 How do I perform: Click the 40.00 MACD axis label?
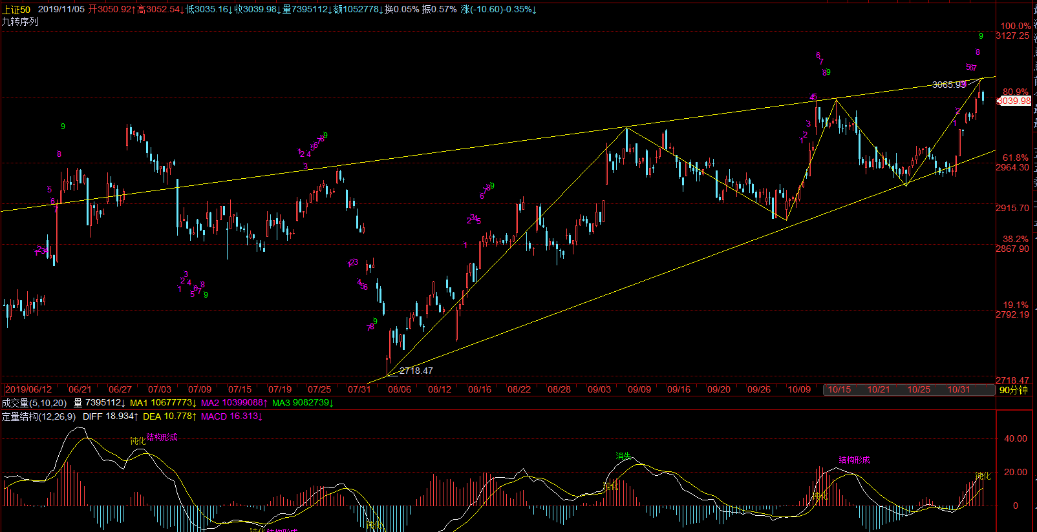tap(1015, 438)
